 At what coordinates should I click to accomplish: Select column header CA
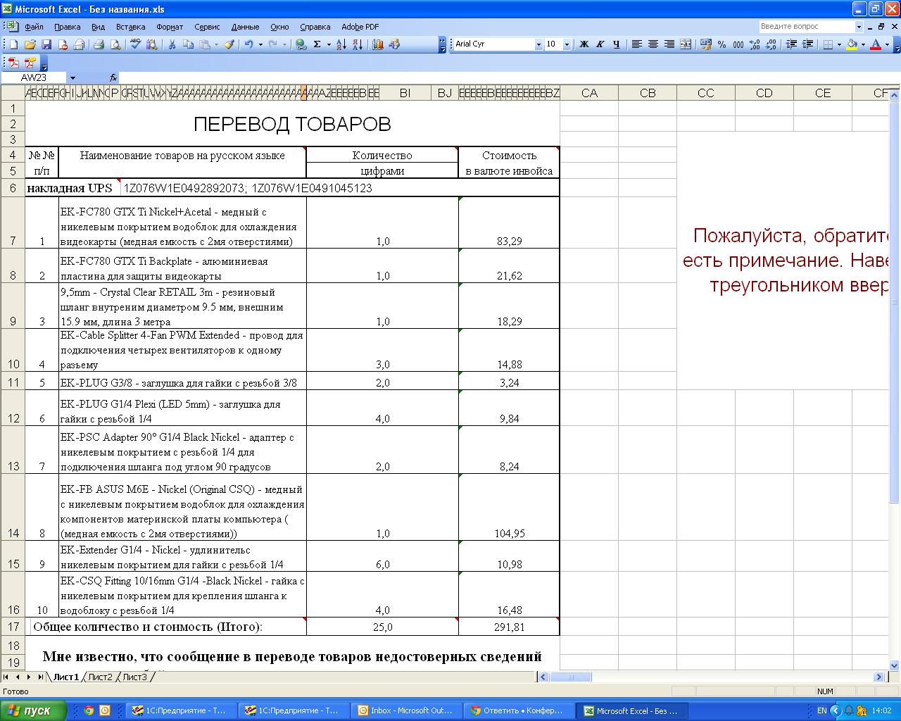[589, 93]
